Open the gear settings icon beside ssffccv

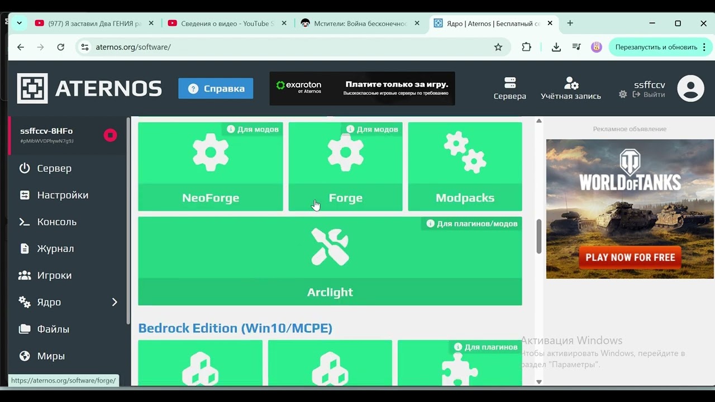(623, 95)
